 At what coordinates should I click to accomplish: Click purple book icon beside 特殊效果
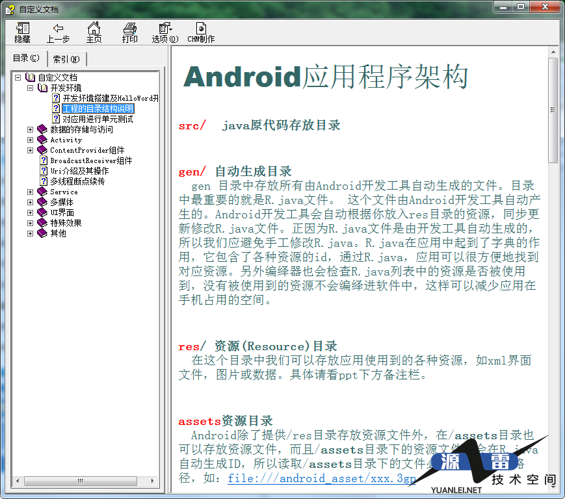(x=42, y=223)
